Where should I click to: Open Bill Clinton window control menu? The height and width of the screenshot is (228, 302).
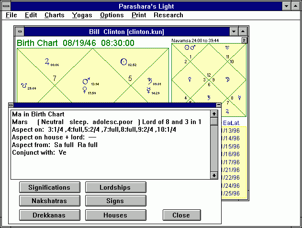pyautogui.click(x=20, y=32)
